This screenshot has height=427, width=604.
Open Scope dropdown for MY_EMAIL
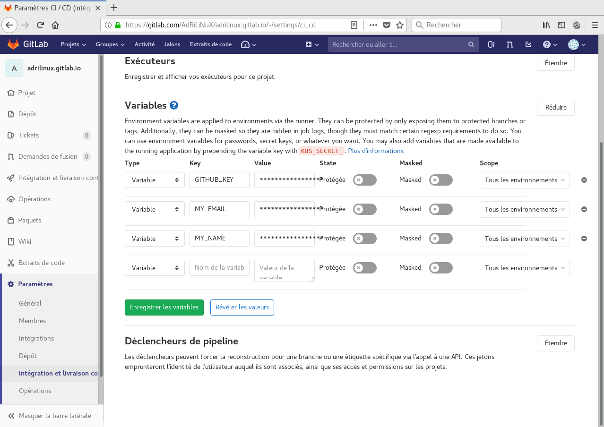pyautogui.click(x=525, y=209)
